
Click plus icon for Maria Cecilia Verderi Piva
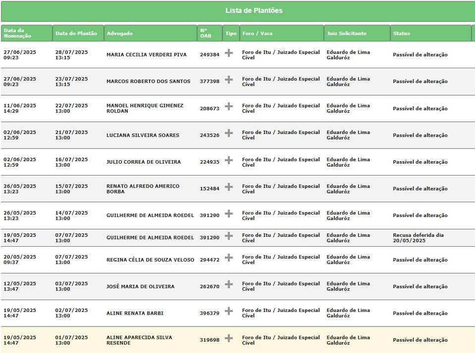click(229, 53)
